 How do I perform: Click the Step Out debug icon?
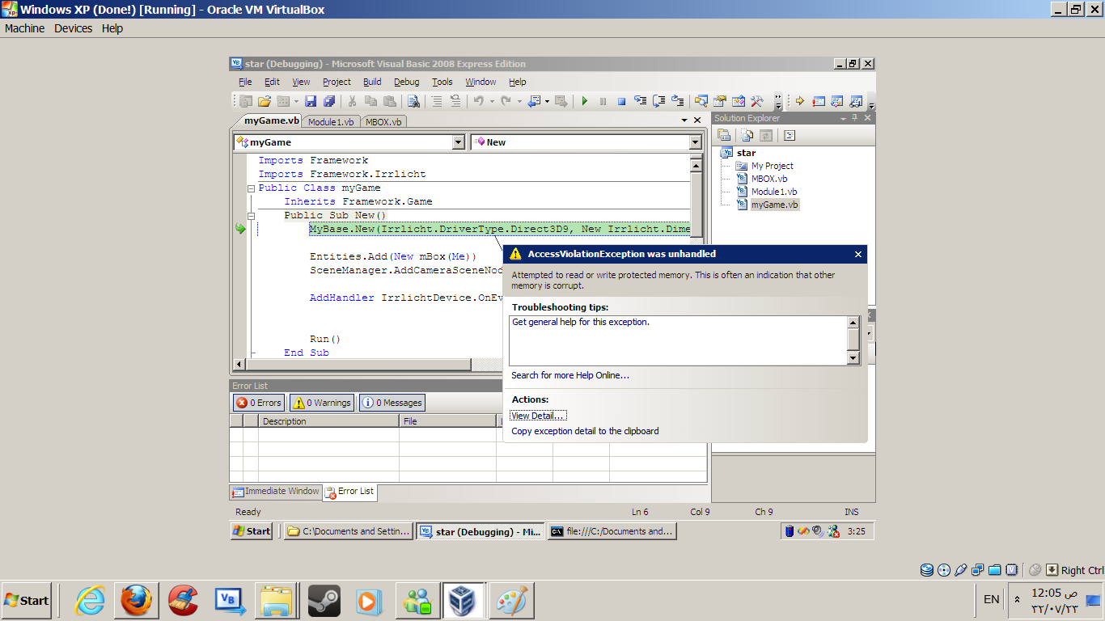(x=678, y=101)
